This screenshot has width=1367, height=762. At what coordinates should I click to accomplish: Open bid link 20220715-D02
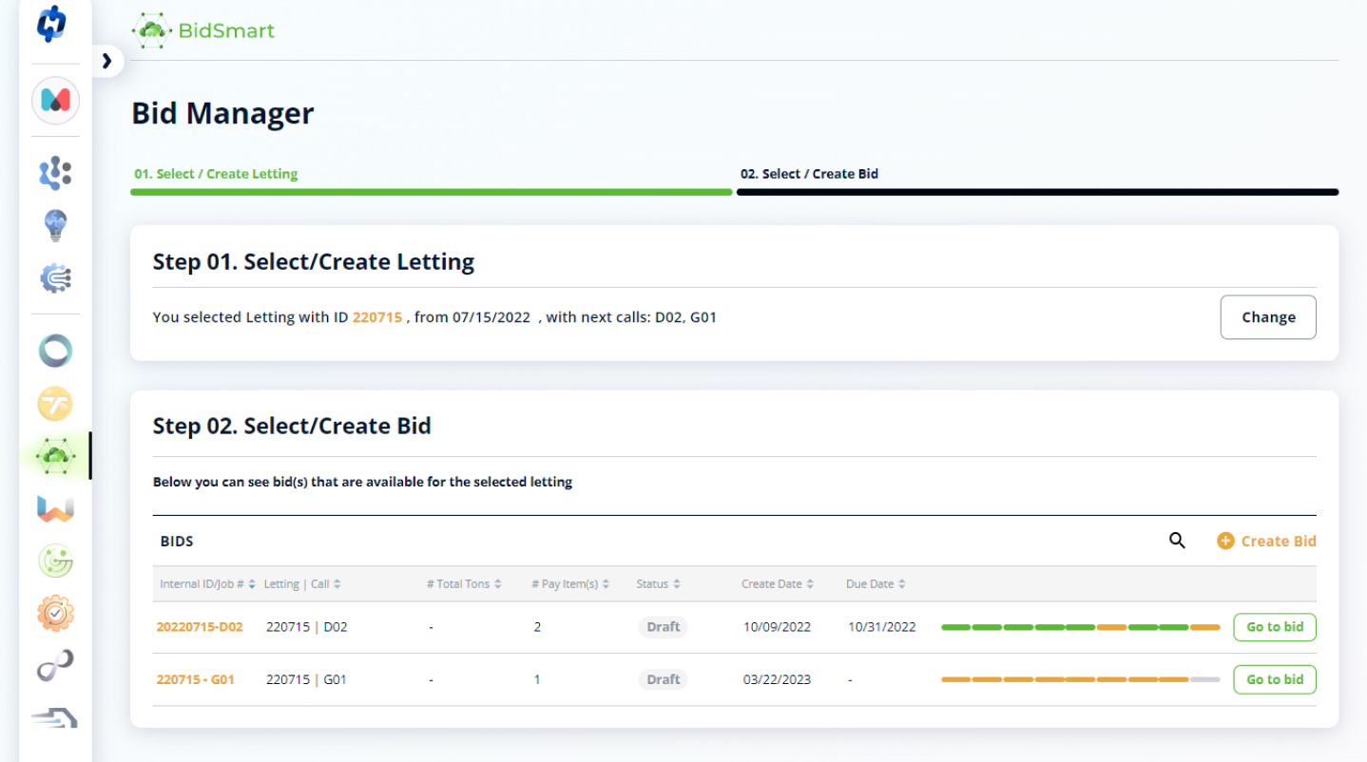coord(200,627)
